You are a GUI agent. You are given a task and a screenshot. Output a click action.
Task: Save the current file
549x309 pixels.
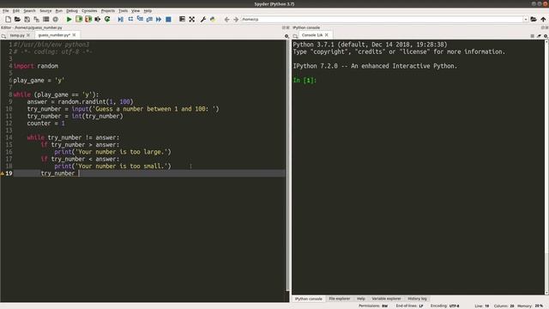(x=27, y=19)
